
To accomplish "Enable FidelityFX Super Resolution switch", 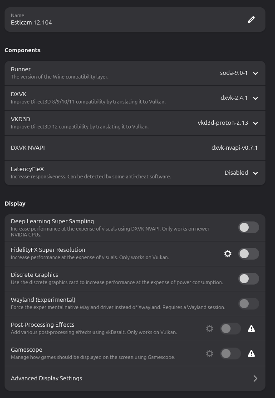I will 249,254.
